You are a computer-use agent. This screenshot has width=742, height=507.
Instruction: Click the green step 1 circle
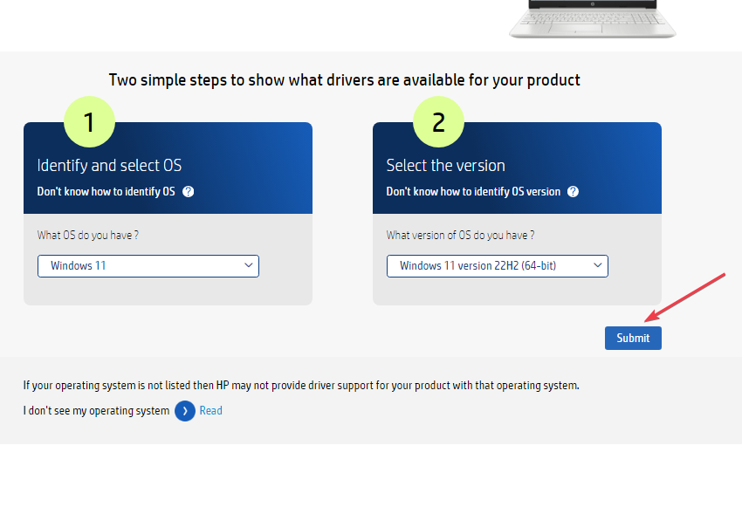[89, 122]
